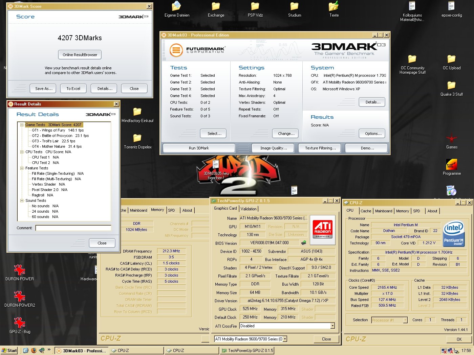Click the Intel Pentium M logo in CPU-Z

coord(454,234)
